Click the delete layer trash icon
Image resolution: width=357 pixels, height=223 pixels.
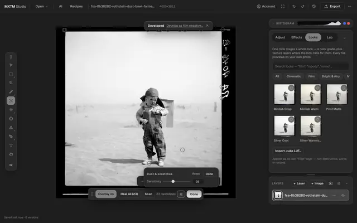tap(339, 183)
